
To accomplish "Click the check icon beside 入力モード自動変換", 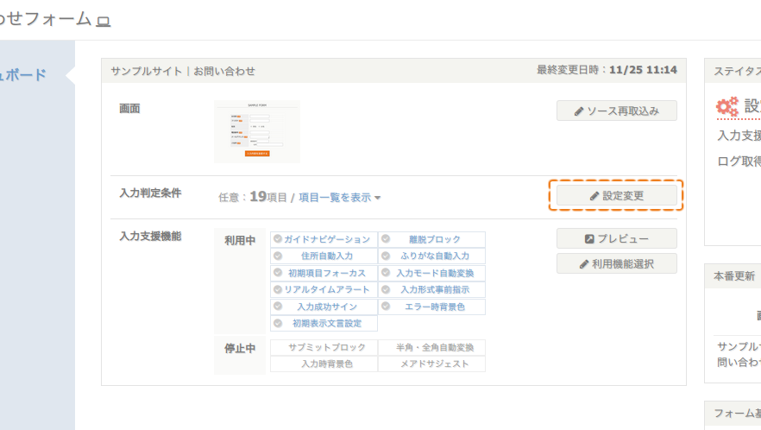I will click(x=386, y=272).
